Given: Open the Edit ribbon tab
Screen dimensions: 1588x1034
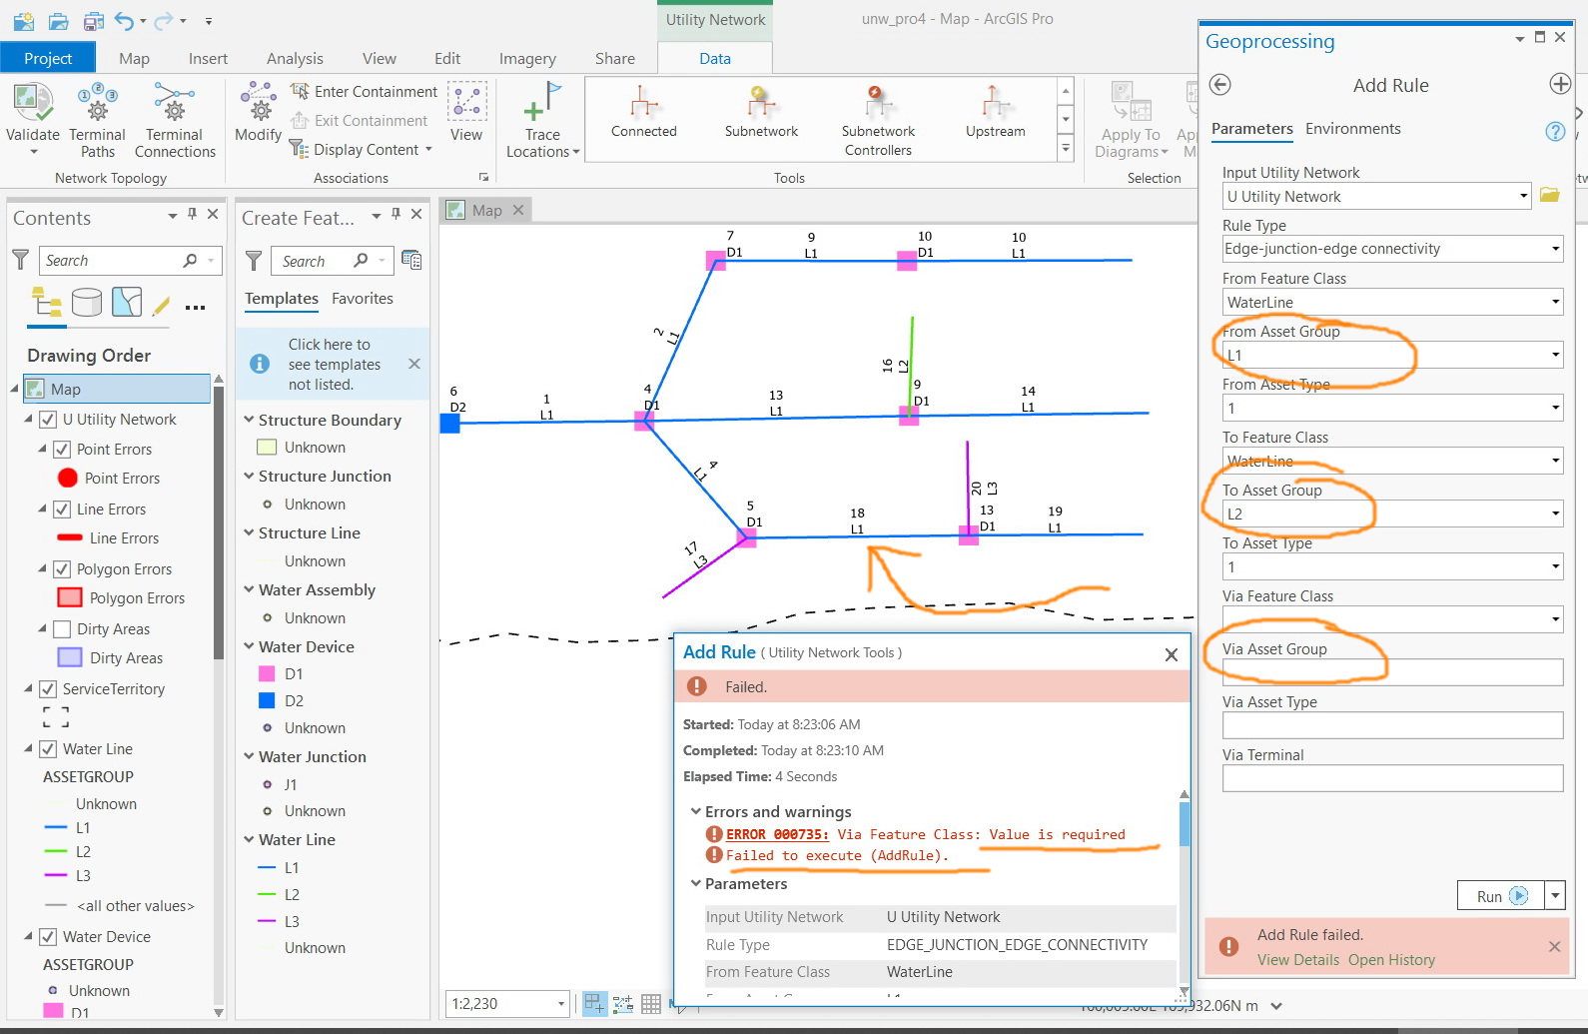Looking at the screenshot, I should 447,58.
